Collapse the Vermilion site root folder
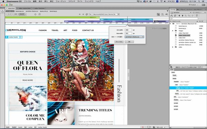The image size is (207, 129). pos(170,24)
